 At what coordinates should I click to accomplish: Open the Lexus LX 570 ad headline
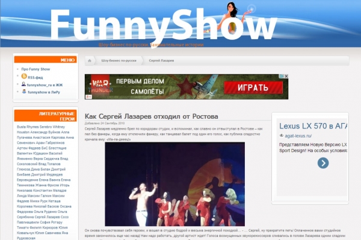(x=313, y=126)
